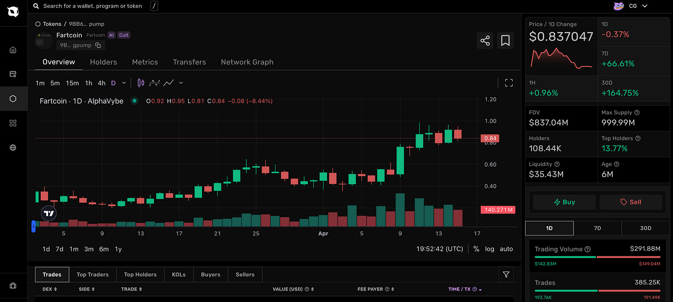Screen dimensions: 673x302
Task: Expand the interval dropdown chevron
Action: [124, 83]
